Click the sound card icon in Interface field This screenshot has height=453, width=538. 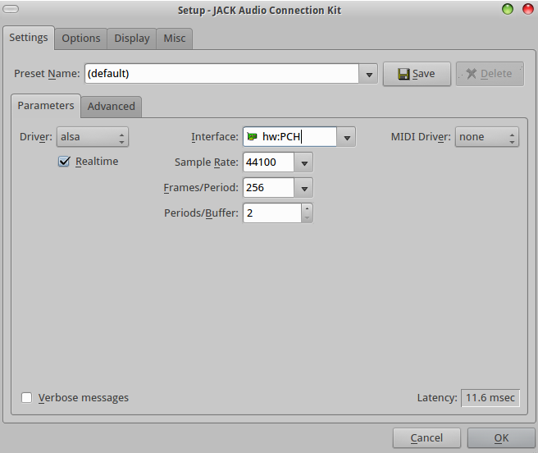point(253,137)
